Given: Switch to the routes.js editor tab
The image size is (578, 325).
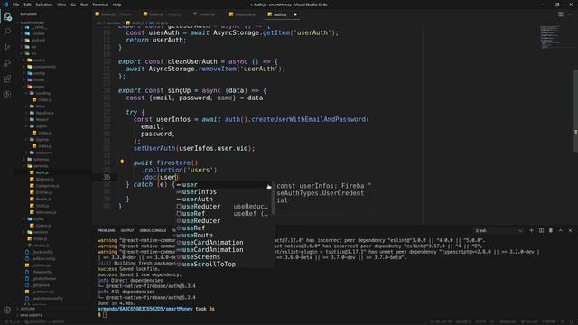Looking at the screenshot, I should pos(205,14).
